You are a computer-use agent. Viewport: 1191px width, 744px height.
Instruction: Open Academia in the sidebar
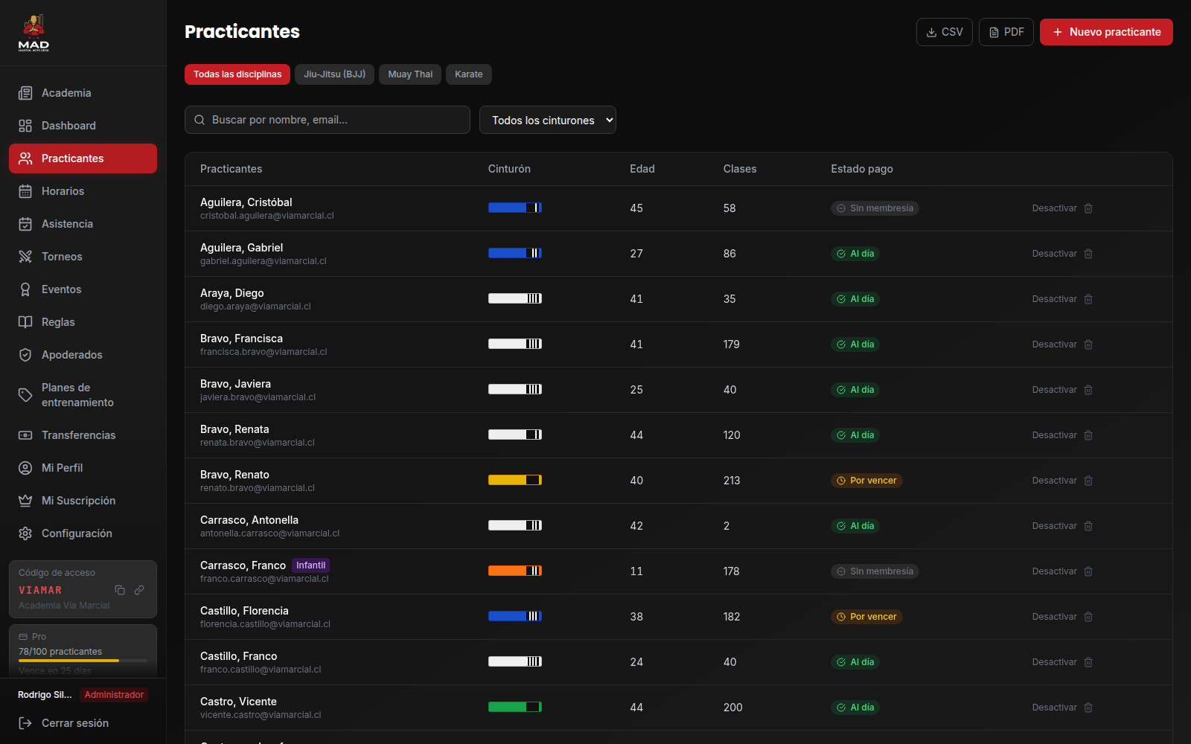click(83, 93)
